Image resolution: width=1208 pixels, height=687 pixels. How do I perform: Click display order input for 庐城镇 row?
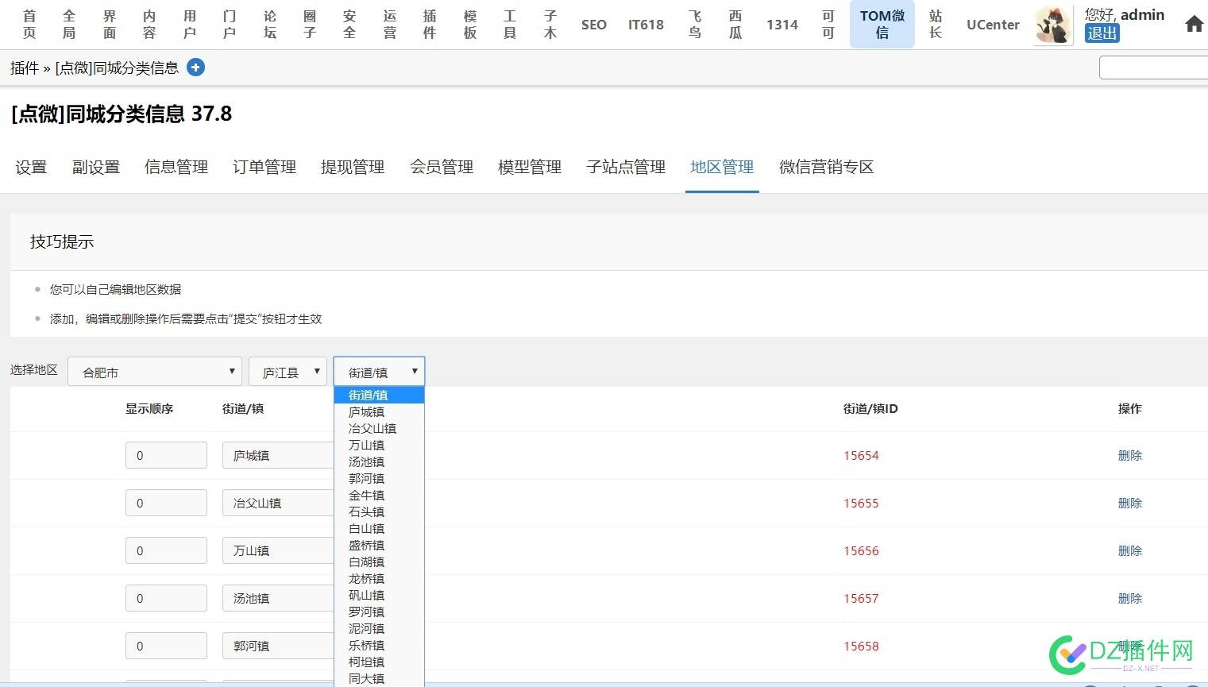click(x=166, y=454)
